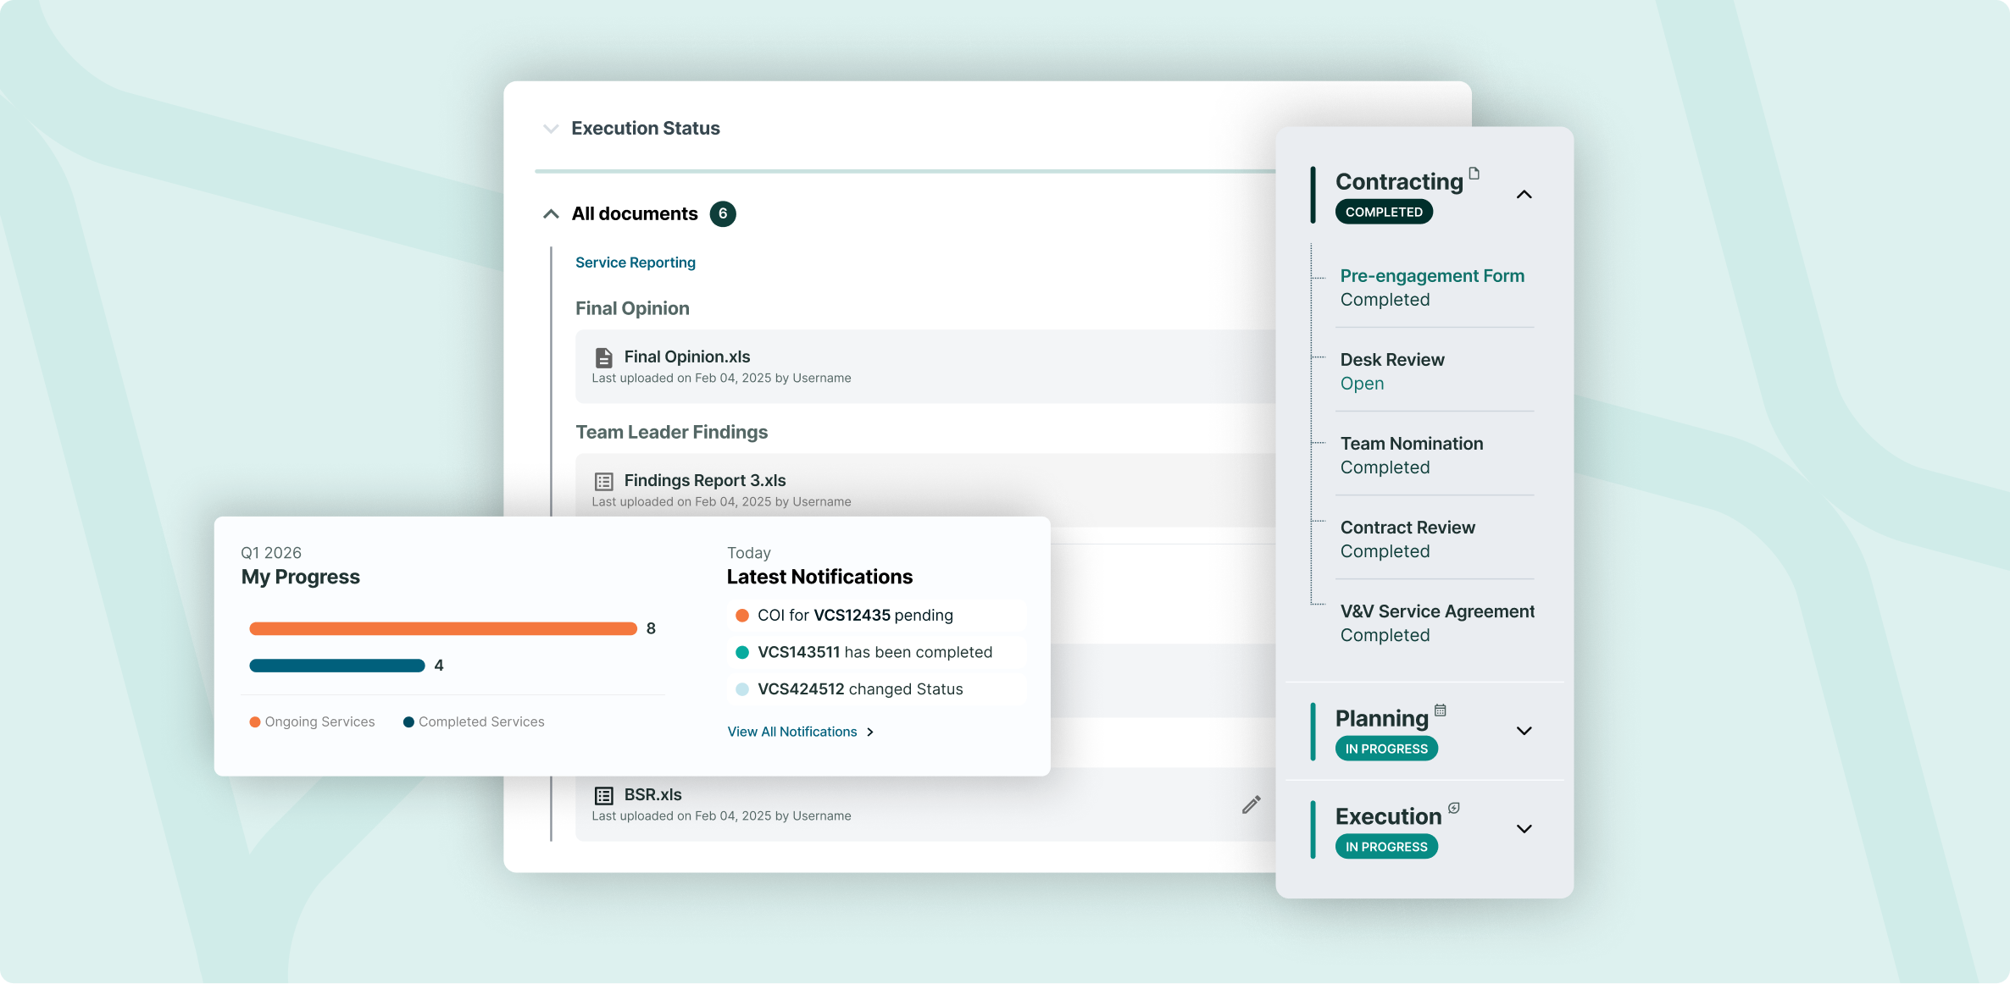
Task: Click the edit pencil icon on BSR.xls row
Action: click(x=1252, y=804)
